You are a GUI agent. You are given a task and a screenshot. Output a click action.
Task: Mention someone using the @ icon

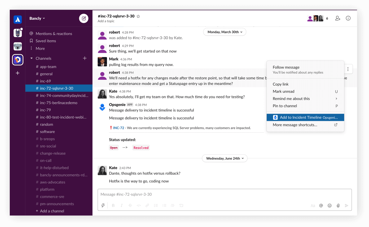(x=321, y=205)
